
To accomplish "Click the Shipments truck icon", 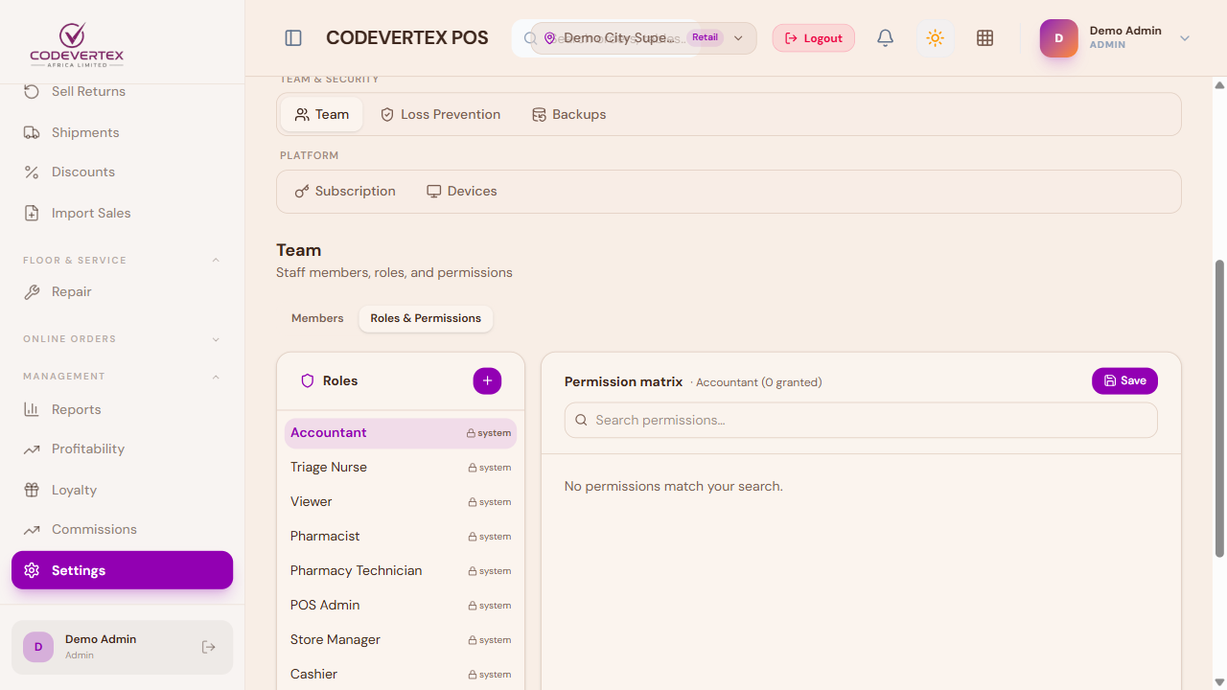I will [32, 132].
